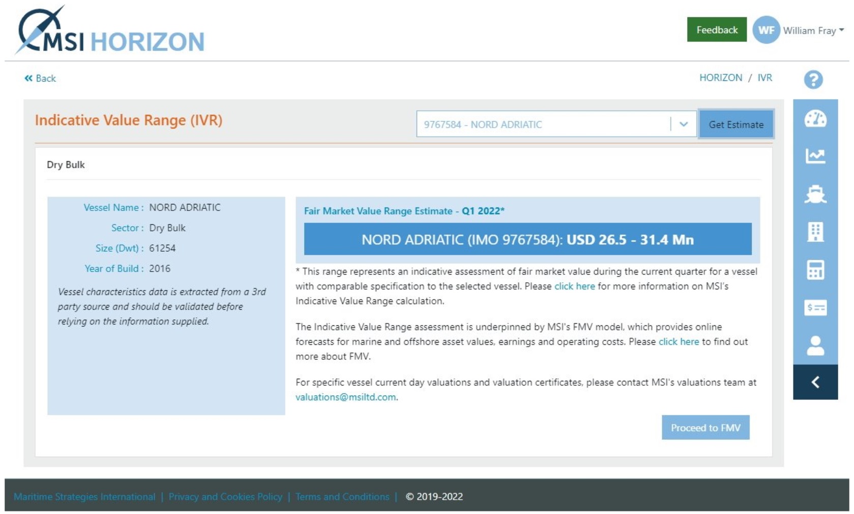The image size is (854, 514).
Task: Click the MSI Horizon logo
Action: click(x=111, y=31)
